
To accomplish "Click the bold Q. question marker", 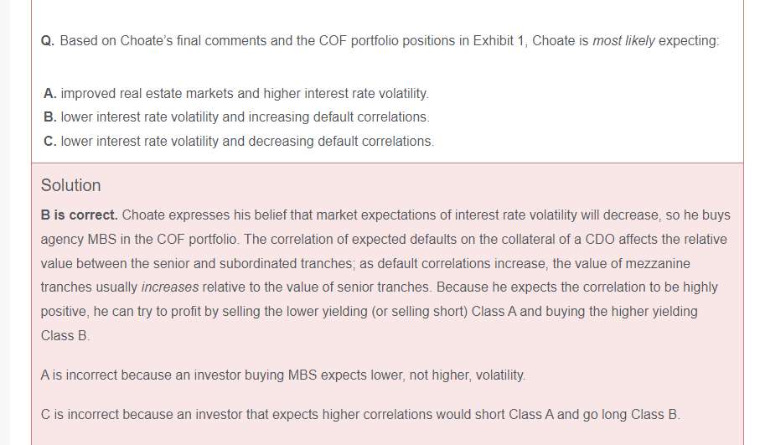I will pos(48,40).
